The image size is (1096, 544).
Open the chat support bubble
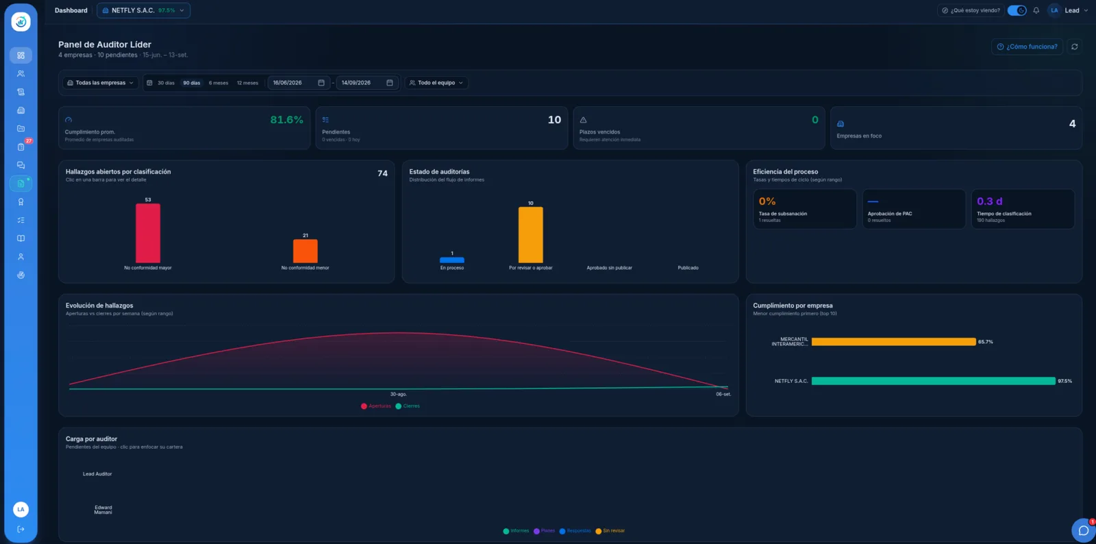pyautogui.click(x=1083, y=530)
